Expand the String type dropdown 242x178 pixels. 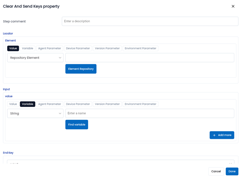(x=35, y=113)
